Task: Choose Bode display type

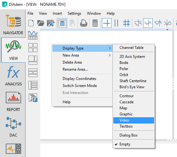Action: pyautogui.click(x=134, y=63)
